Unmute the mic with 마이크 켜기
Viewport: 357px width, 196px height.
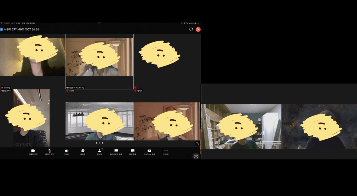click(x=49, y=151)
